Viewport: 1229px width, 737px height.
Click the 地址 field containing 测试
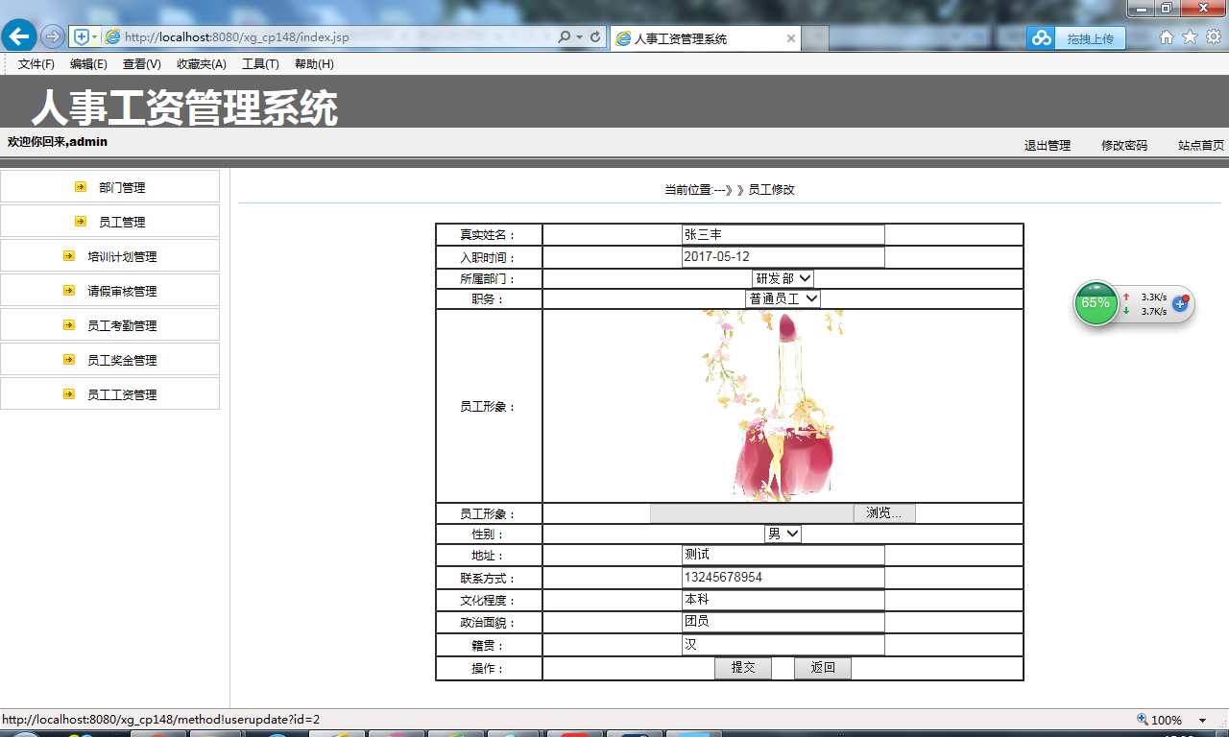pyautogui.click(x=783, y=555)
